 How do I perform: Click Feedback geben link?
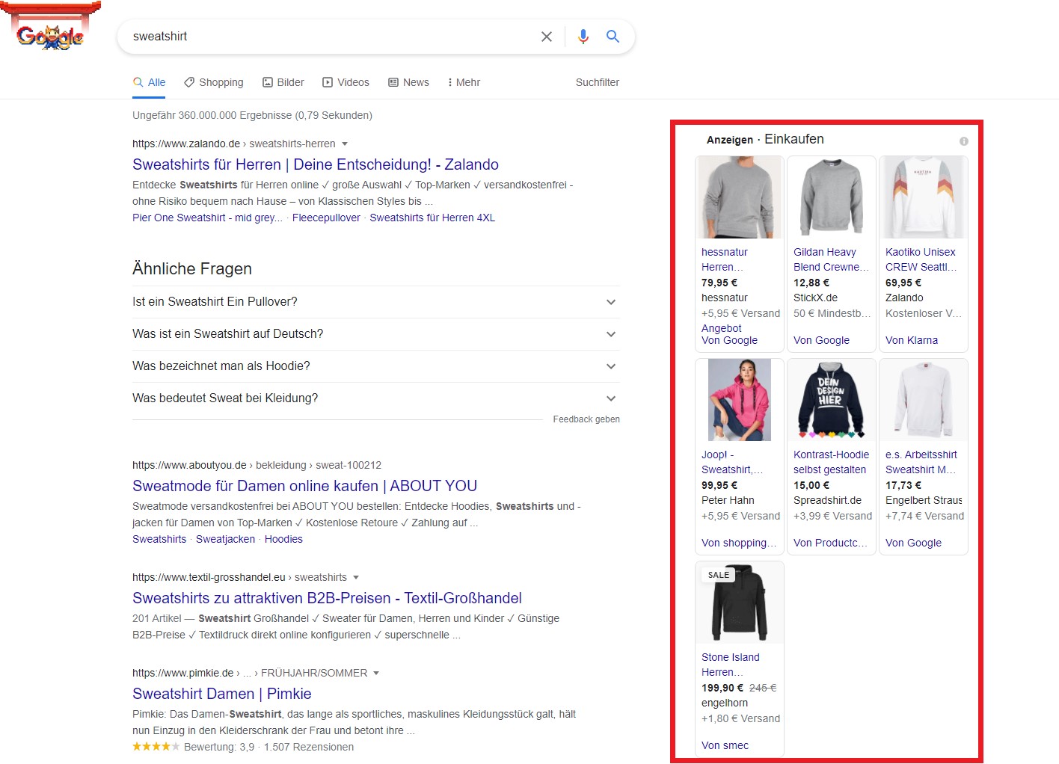coord(586,419)
